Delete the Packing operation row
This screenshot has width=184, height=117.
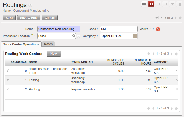click(x=177, y=89)
